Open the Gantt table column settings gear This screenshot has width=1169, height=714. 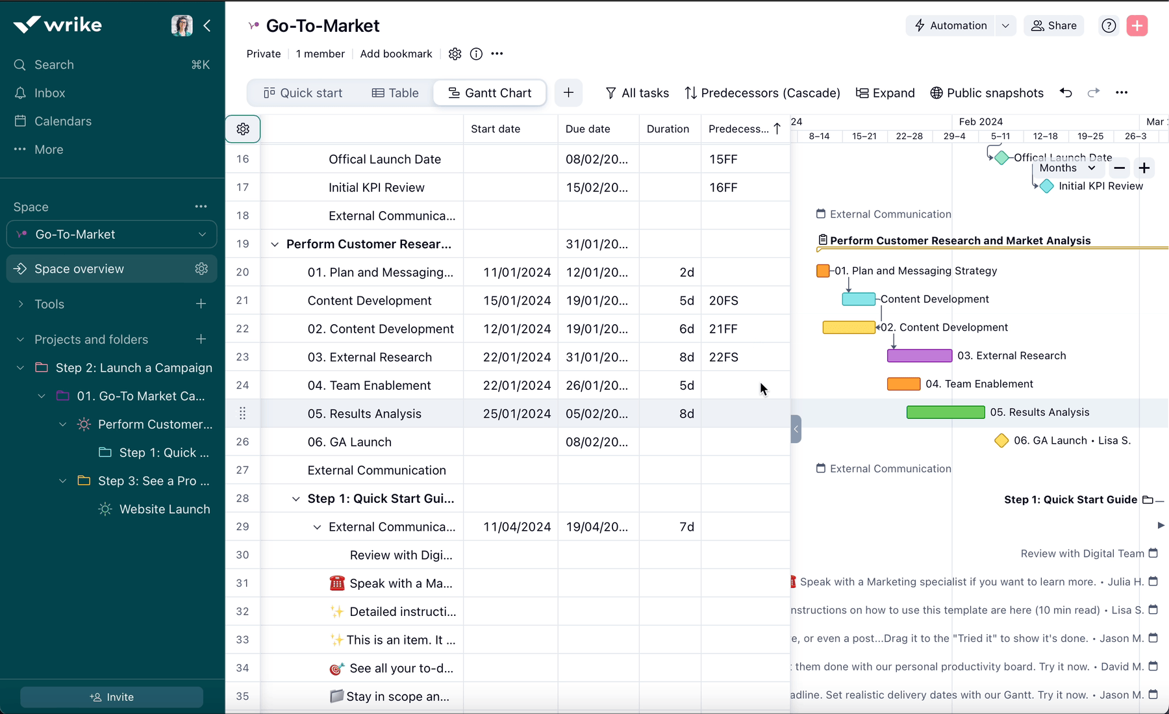point(242,129)
